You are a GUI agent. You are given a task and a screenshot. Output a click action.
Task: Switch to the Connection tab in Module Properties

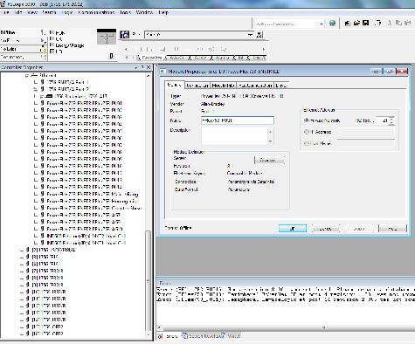click(197, 85)
